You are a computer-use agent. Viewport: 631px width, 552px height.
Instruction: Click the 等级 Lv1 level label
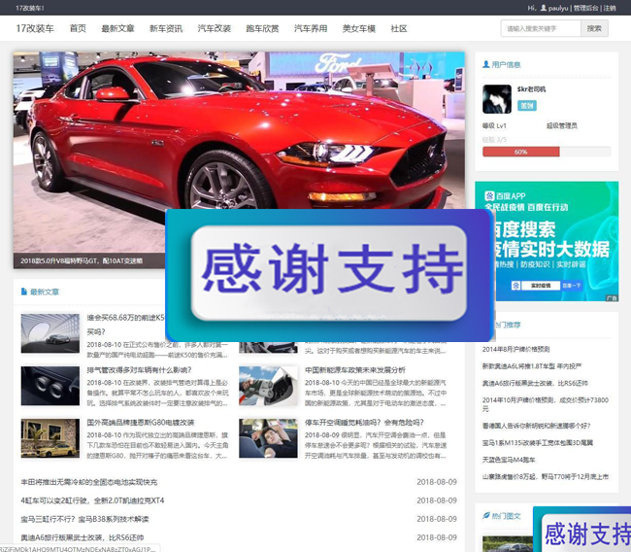click(494, 125)
